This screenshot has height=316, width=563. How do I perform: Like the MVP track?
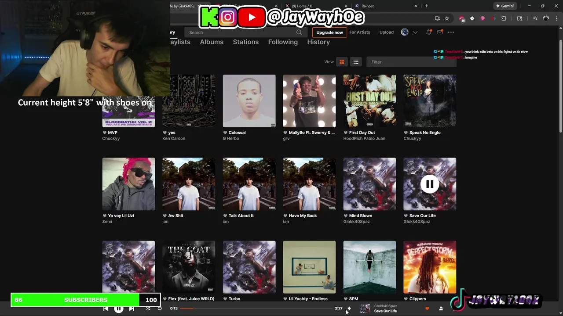(105, 133)
